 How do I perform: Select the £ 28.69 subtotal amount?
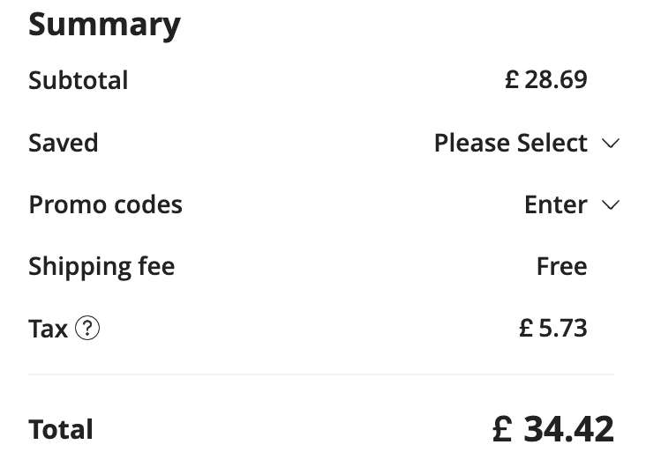tap(546, 80)
